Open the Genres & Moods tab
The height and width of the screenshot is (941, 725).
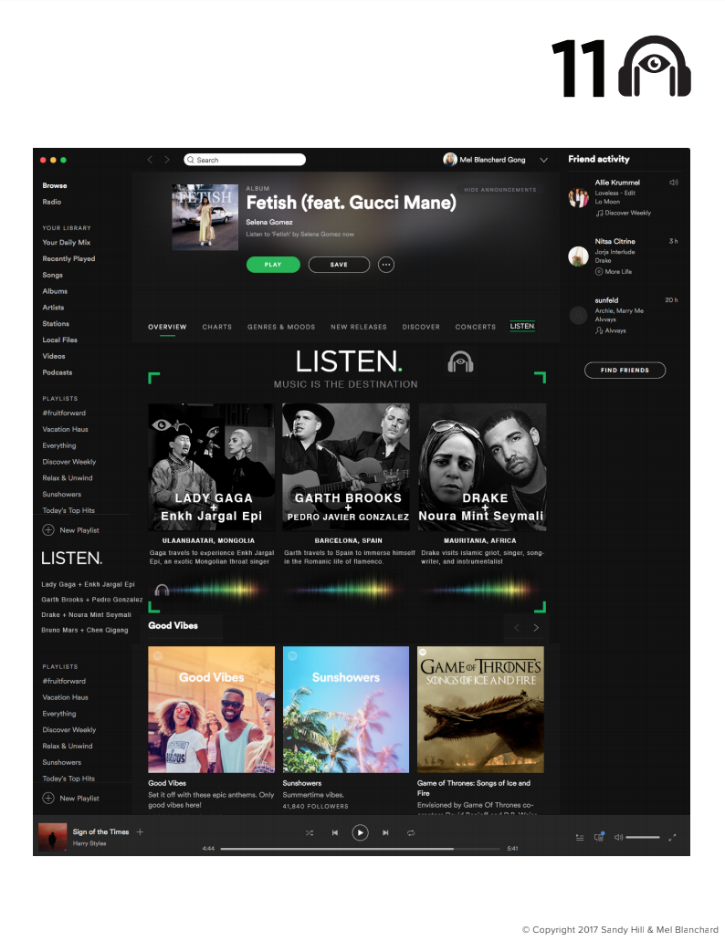(x=281, y=327)
